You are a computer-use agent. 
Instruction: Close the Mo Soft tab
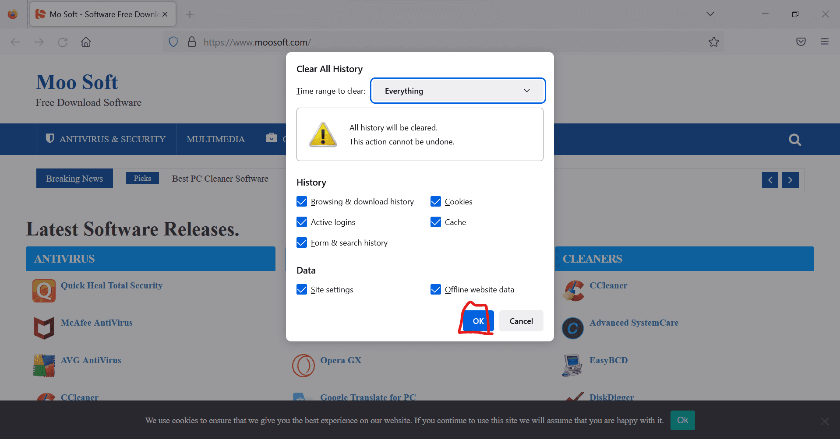click(165, 14)
